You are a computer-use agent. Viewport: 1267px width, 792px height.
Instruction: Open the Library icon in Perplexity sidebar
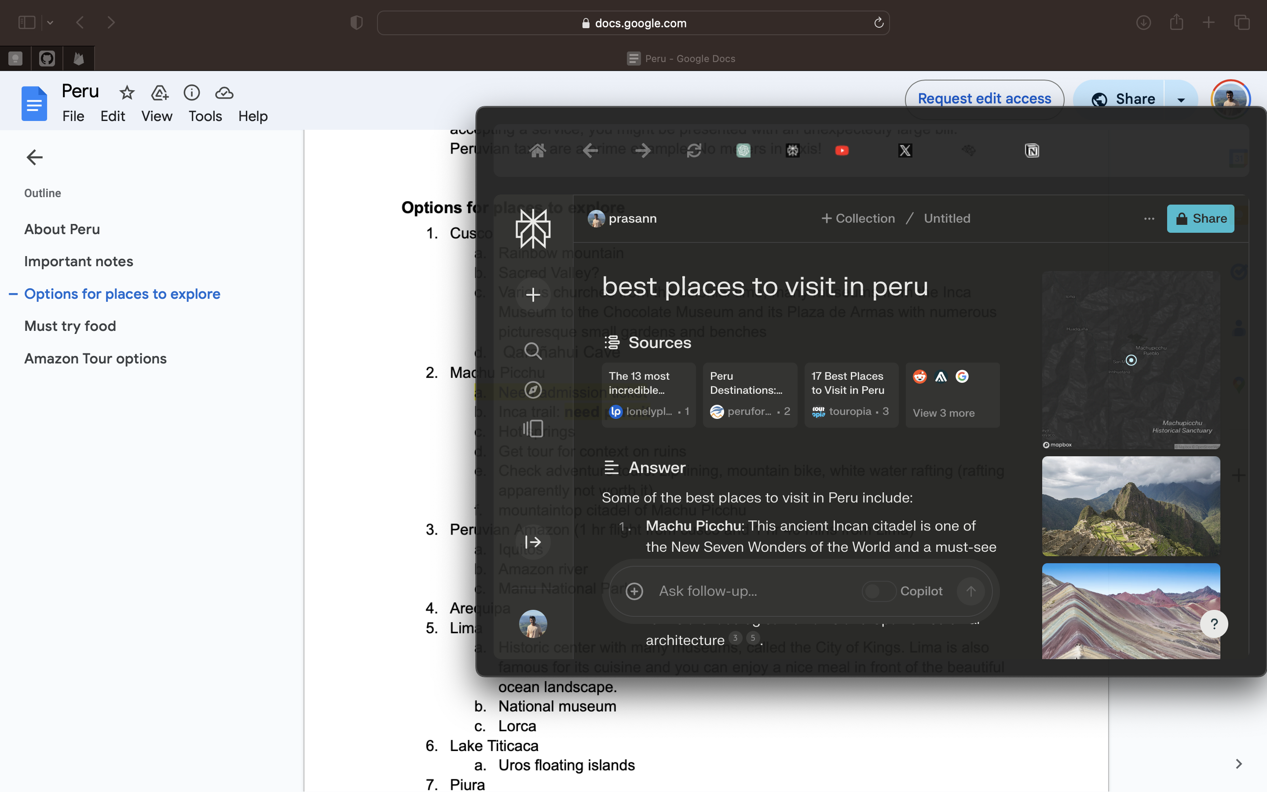(533, 429)
